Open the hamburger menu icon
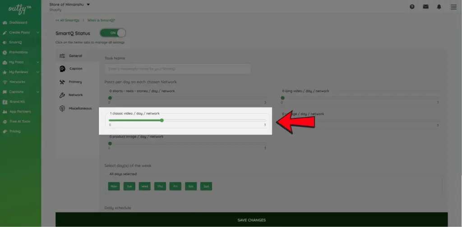The image size is (462, 227). click(x=453, y=7)
